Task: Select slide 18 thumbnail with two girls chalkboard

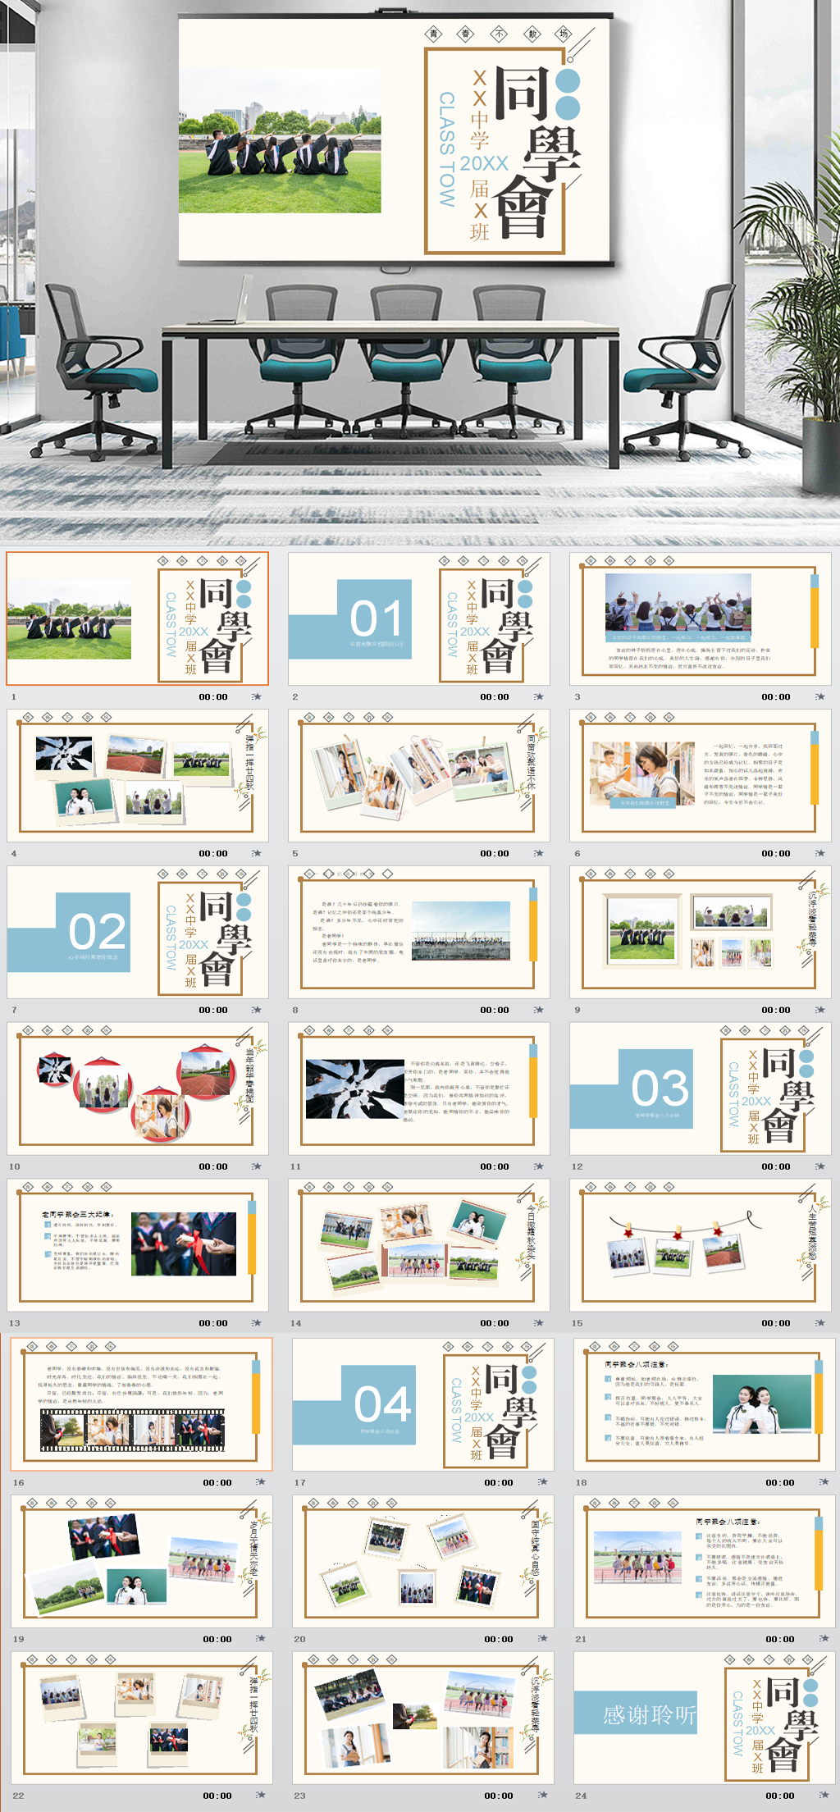Action: [705, 1404]
